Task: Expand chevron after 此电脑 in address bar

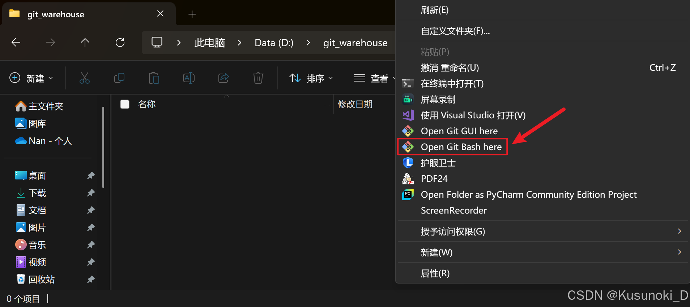Action: click(239, 43)
